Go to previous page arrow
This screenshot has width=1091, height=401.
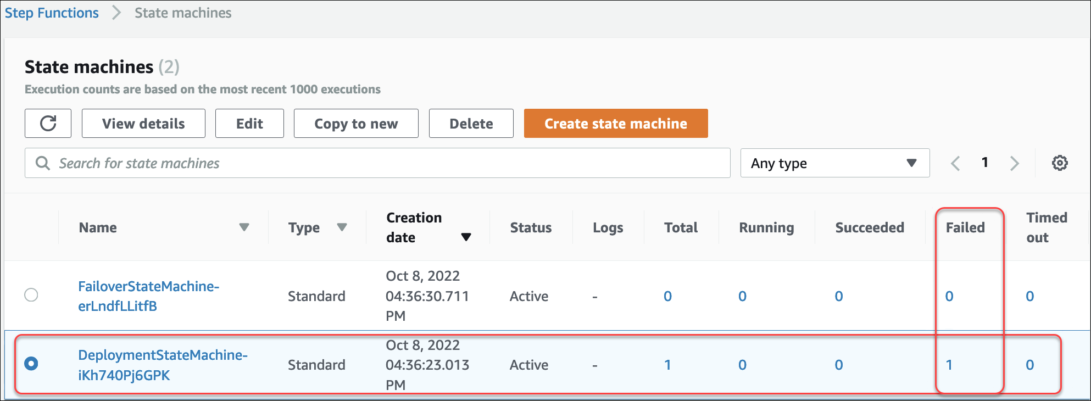[955, 163]
